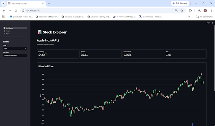Open the 2.1: Vectors - Mathe bookmark
Viewport: 215px width, 126px height.
coord(151,17)
